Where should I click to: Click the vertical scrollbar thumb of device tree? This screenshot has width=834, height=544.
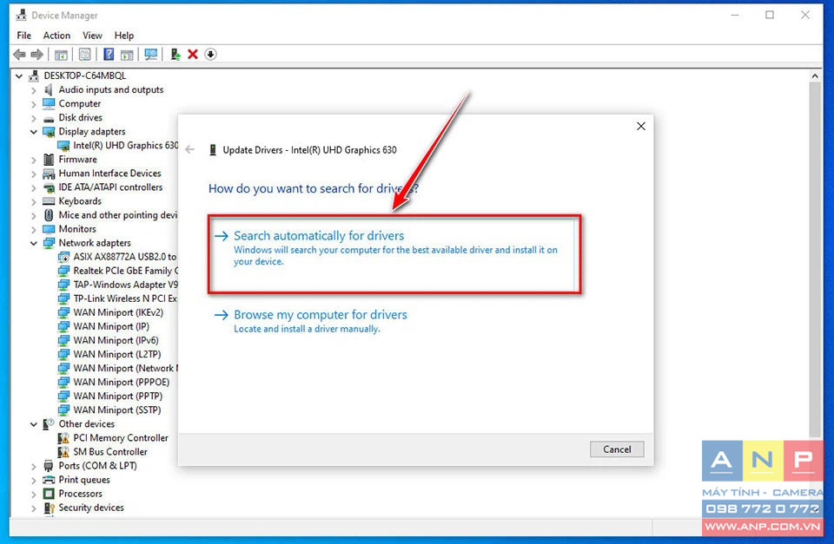[815, 258]
